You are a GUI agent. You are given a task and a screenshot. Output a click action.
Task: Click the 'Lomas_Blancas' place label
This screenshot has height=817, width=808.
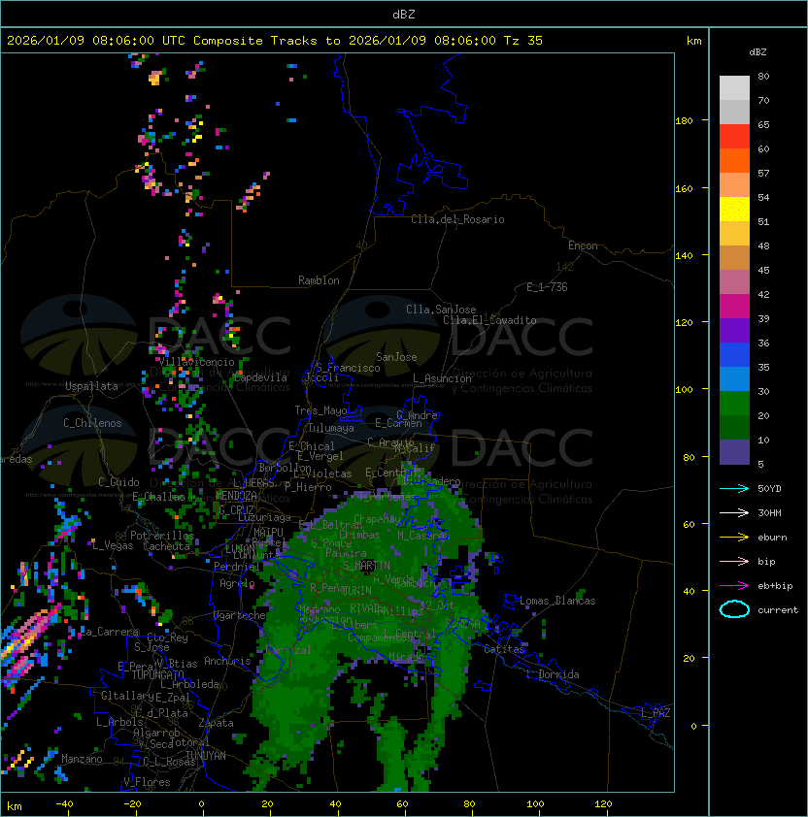tap(557, 601)
